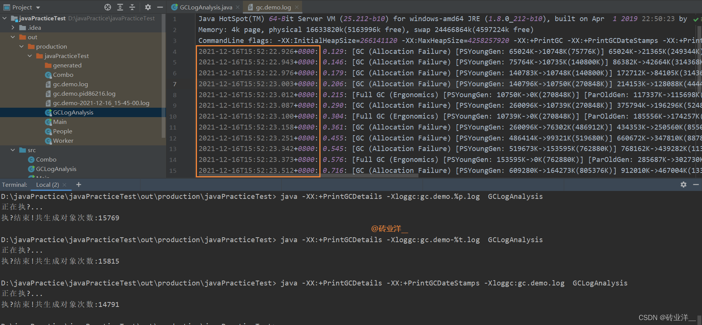Select Combo under src folder
The height and width of the screenshot is (325, 702).
click(46, 159)
